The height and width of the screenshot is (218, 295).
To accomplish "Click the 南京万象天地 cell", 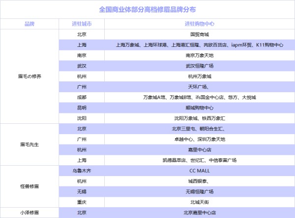I will [200, 56].
